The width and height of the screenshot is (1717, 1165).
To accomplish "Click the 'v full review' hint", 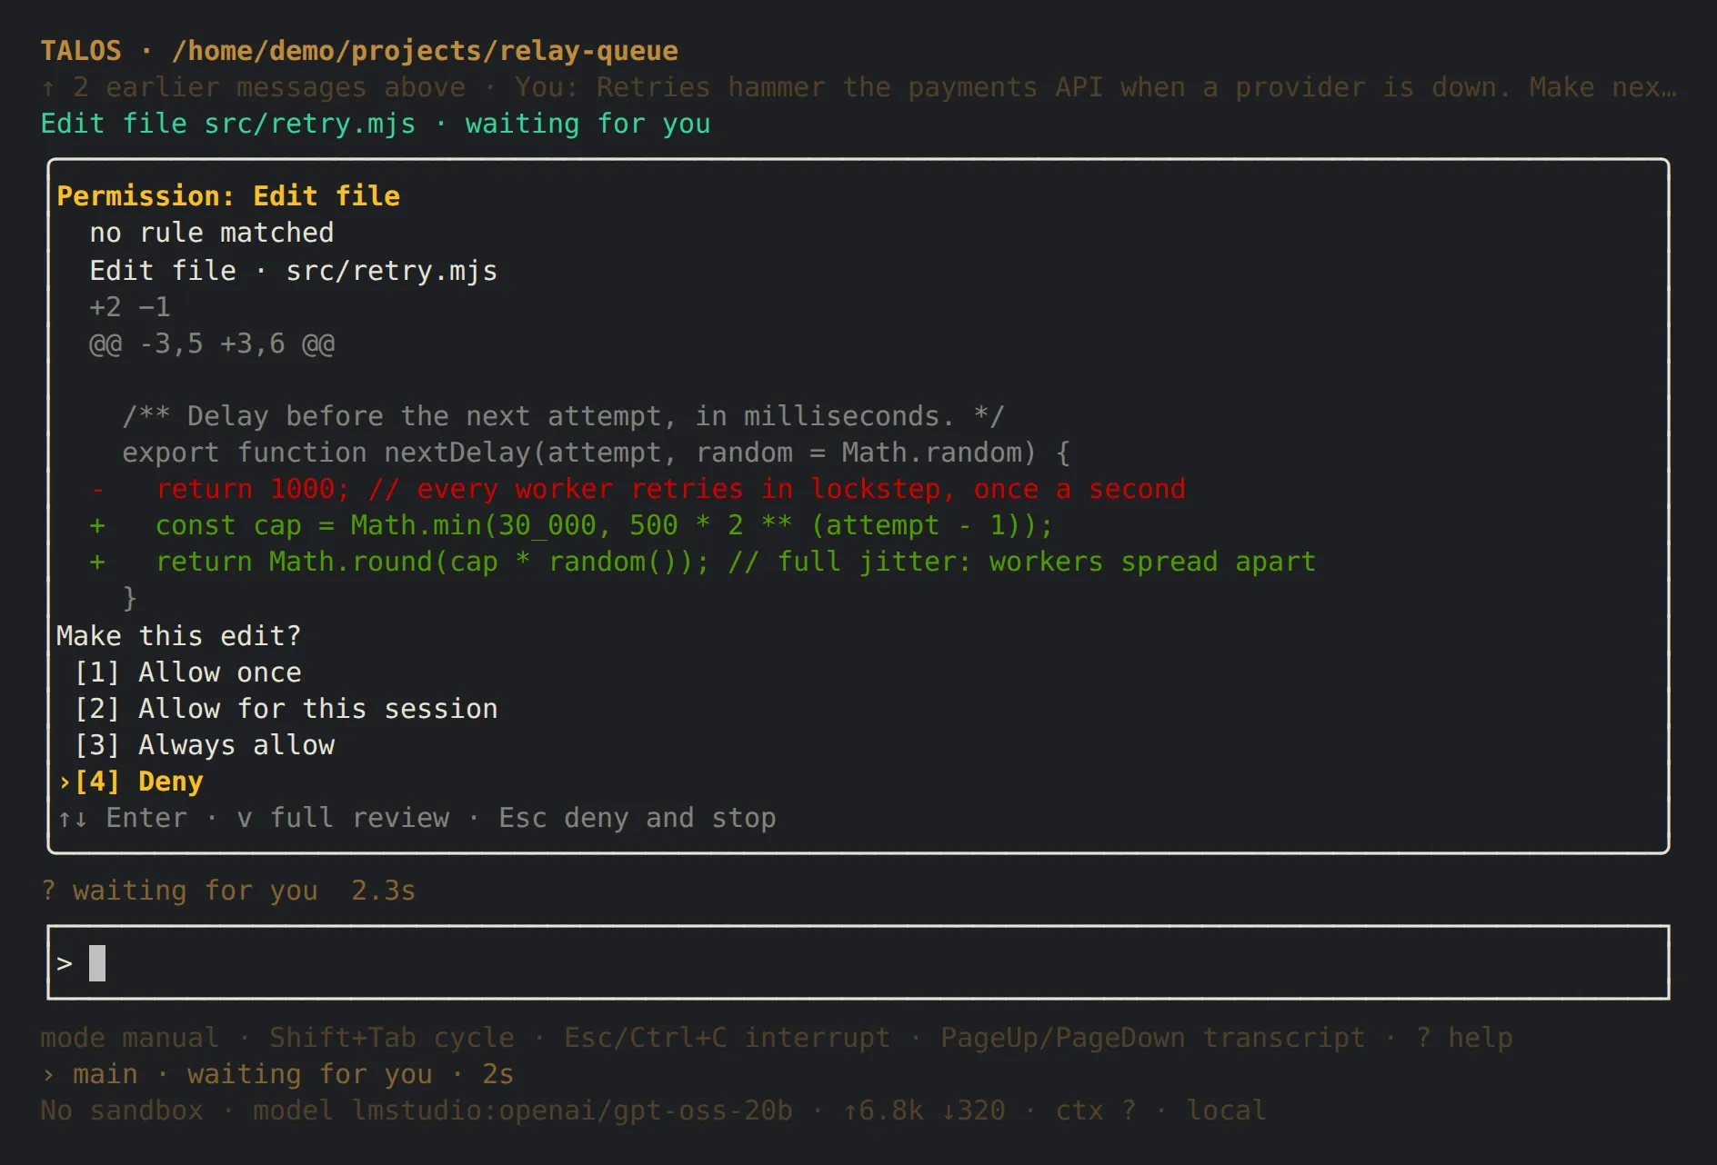I will [343, 818].
